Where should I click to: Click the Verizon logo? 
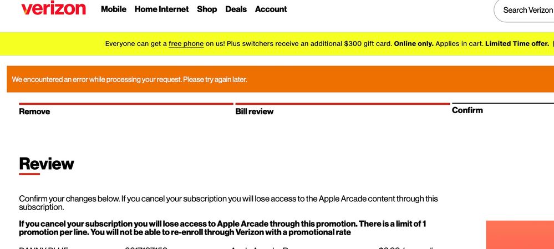point(53,8)
